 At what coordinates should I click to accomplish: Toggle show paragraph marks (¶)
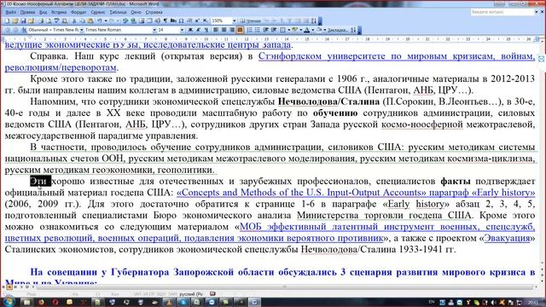click(166, 20)
